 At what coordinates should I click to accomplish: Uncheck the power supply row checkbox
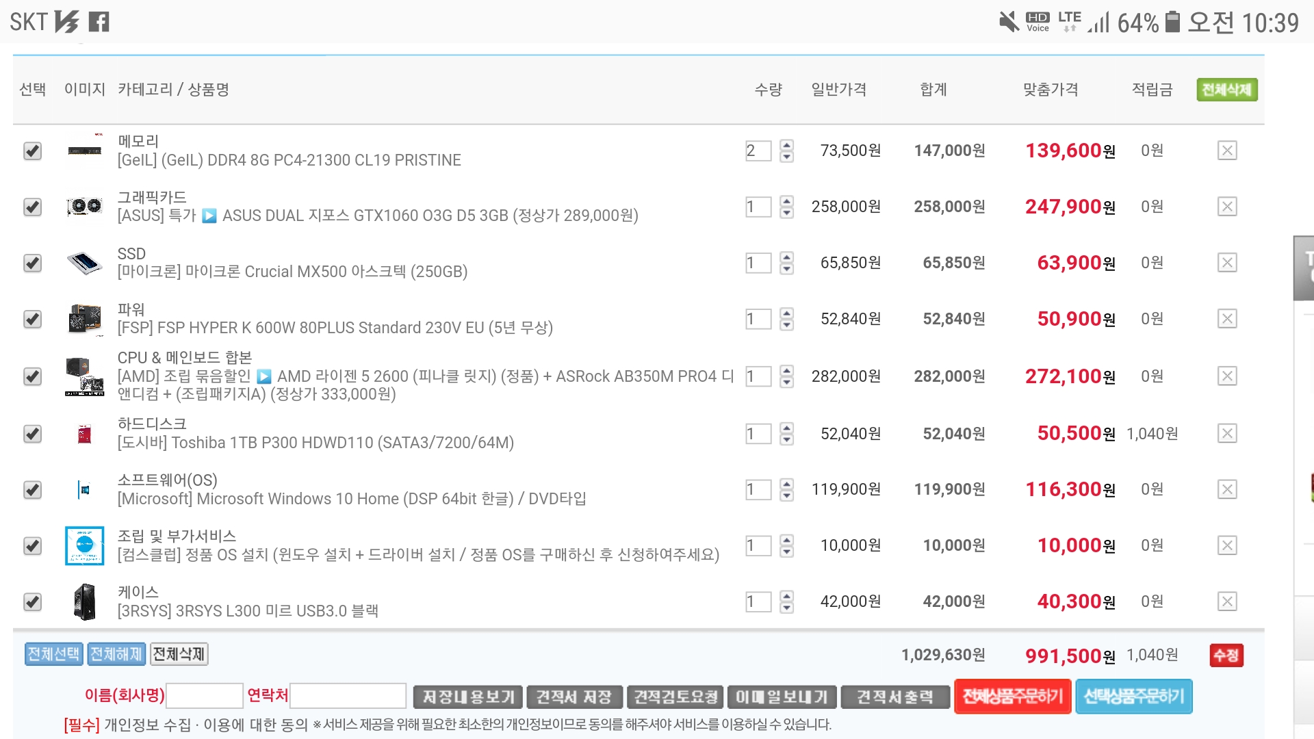(32, 319)
